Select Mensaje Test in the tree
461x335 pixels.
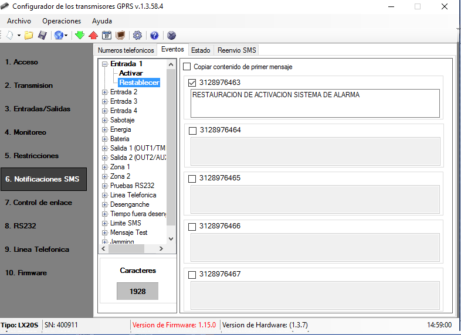128,233
